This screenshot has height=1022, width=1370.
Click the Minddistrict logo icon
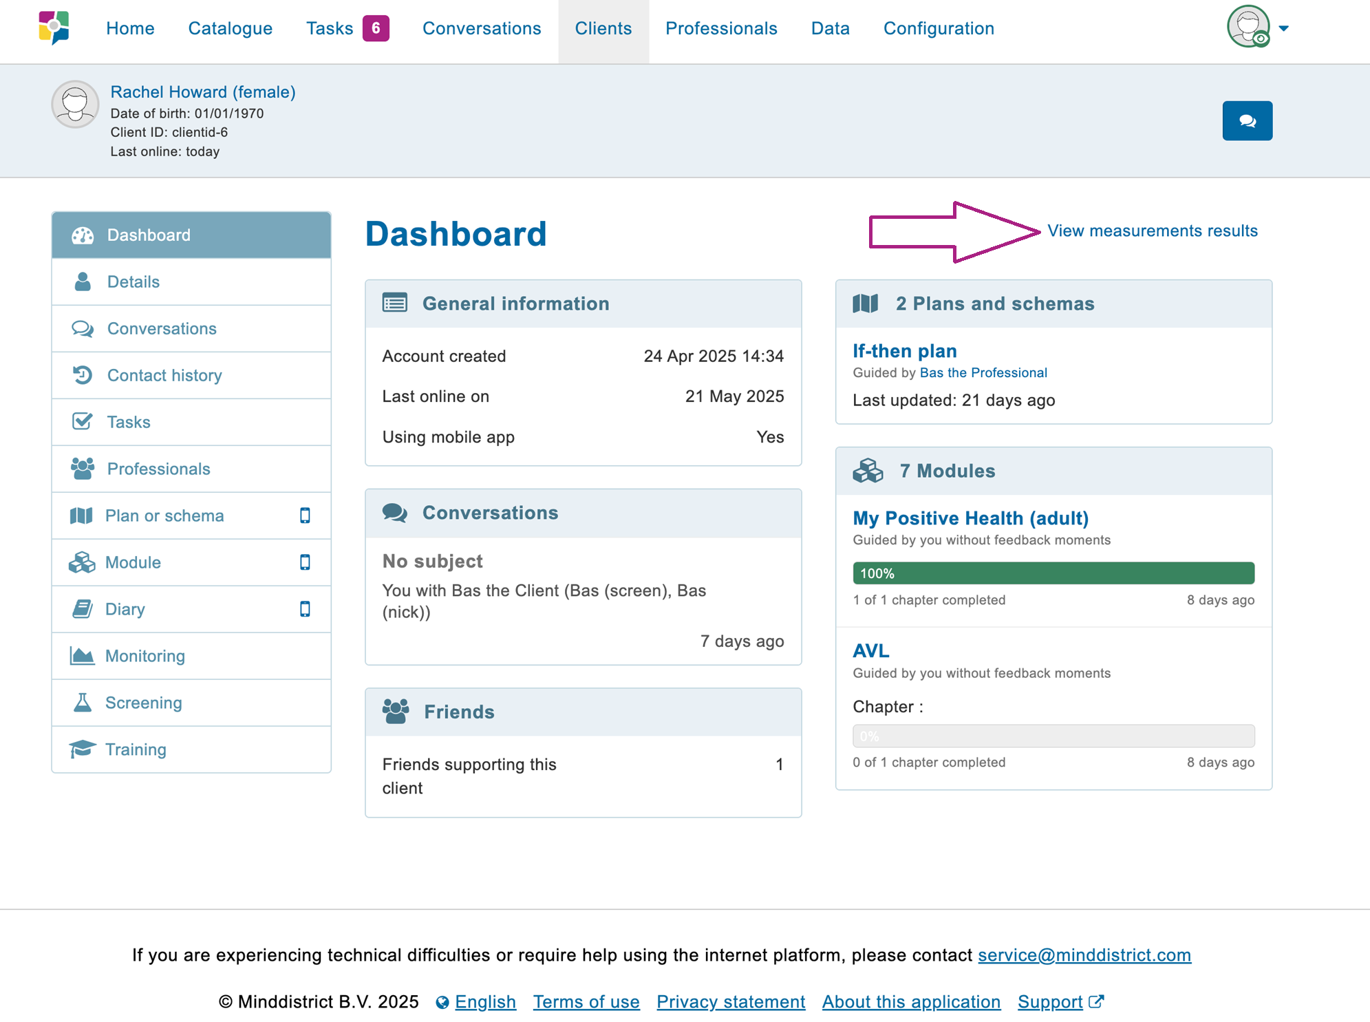[x=54, y=28]
